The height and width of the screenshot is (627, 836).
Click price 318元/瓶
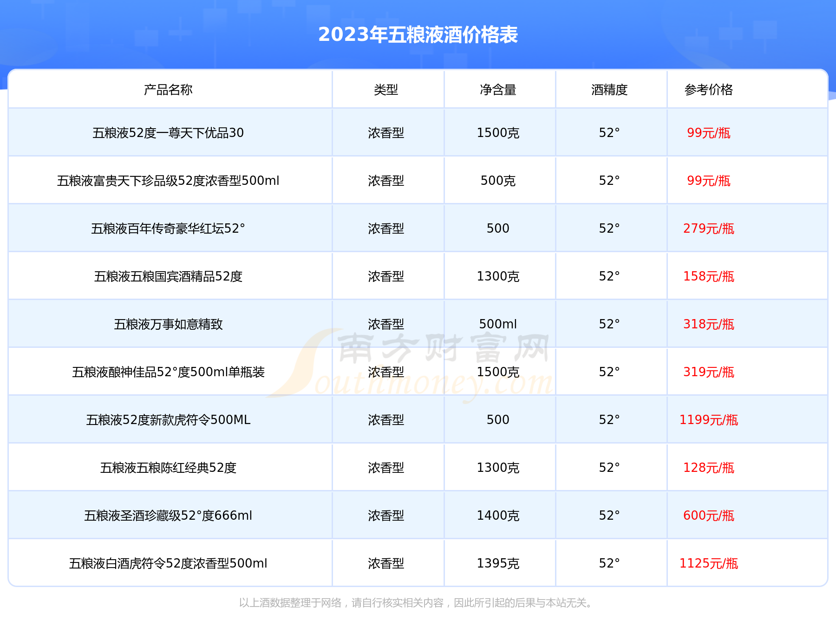pos(708,324)
